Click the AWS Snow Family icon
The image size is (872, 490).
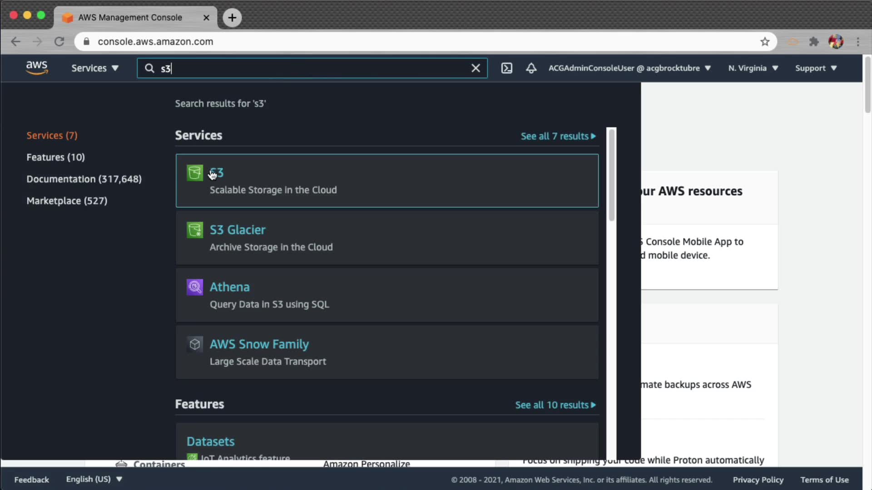tap(195, 344)
